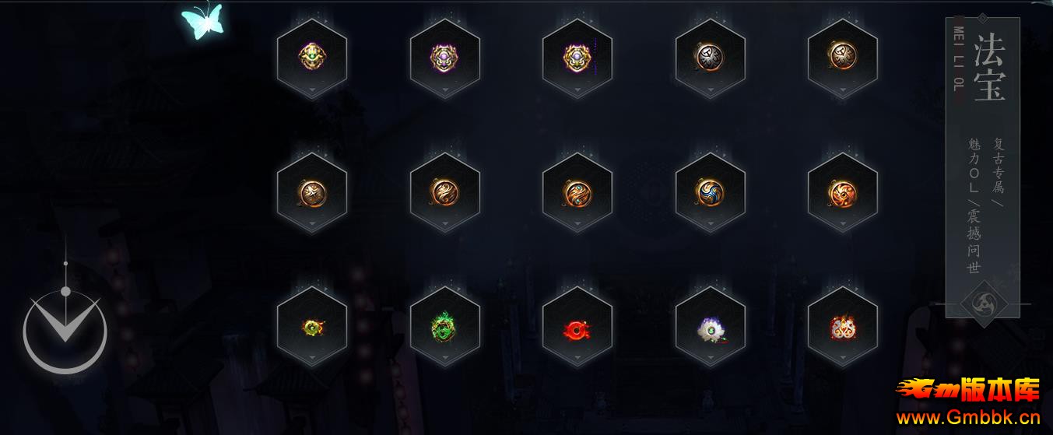The height and width of the screenshot is (435, 1053).
Task: Visit www.Gmbbk.cn watermark link
Action: pyautogui.click(x=968, y=418)
